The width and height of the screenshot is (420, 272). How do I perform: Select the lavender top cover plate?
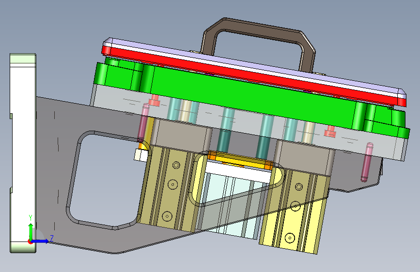[254, 66]
